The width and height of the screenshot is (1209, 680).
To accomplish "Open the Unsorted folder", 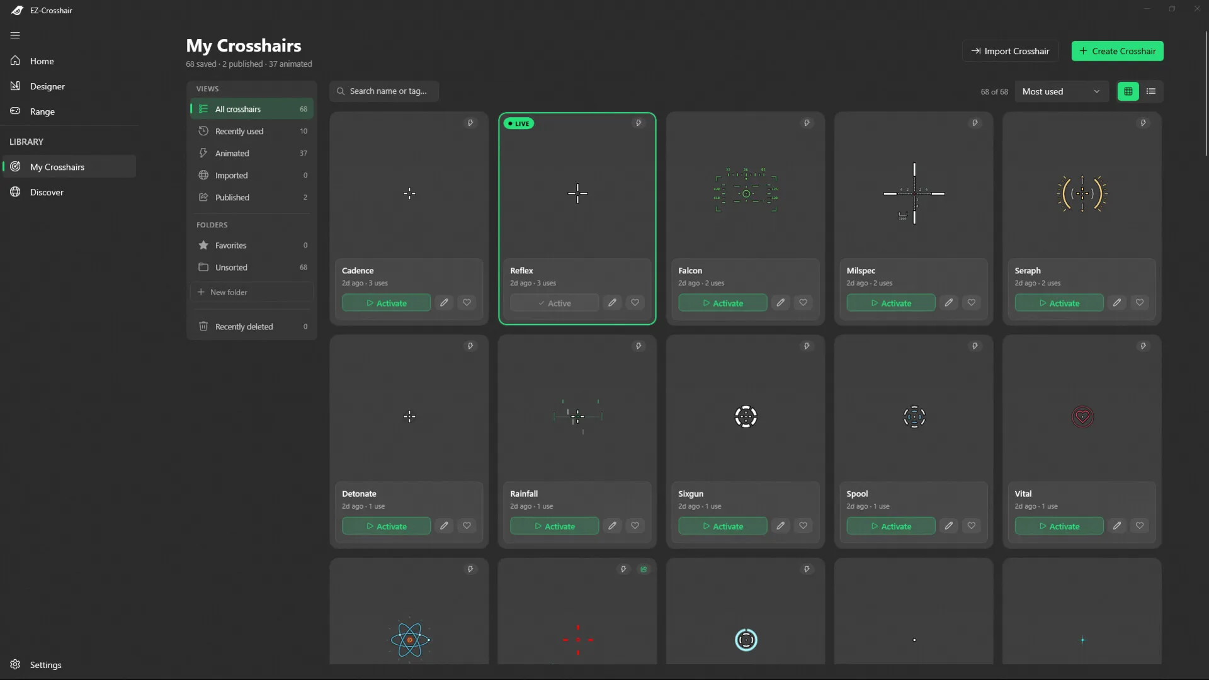I will tap(252, 268).
